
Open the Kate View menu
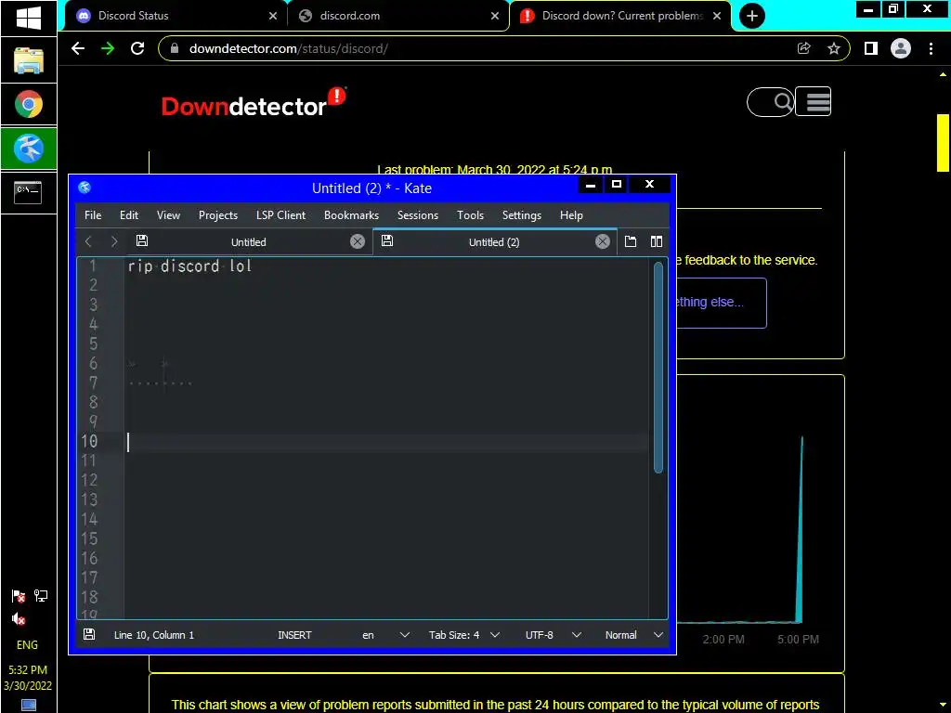[168, 215]
